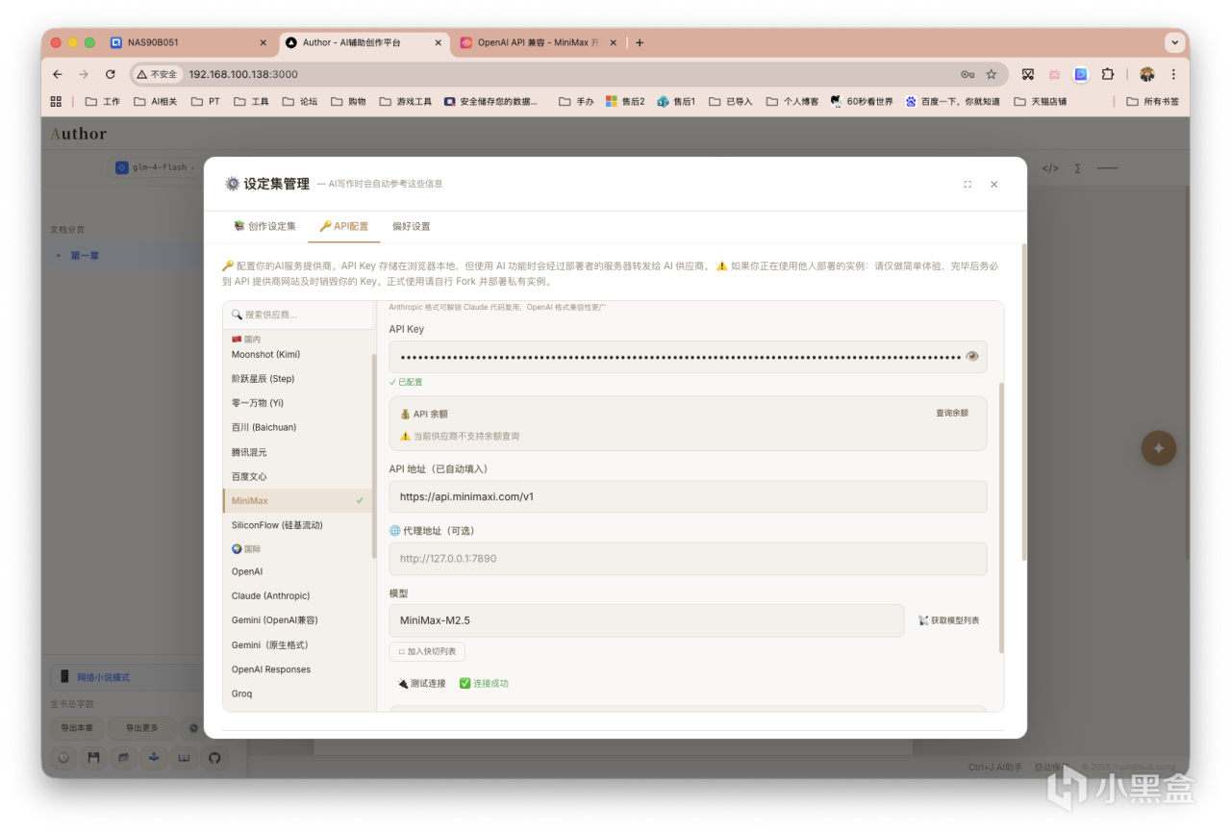This screenshot has width=1231, height=833.
Task: Open the apps grid in bookmarks bar
Action: (56, 101)
